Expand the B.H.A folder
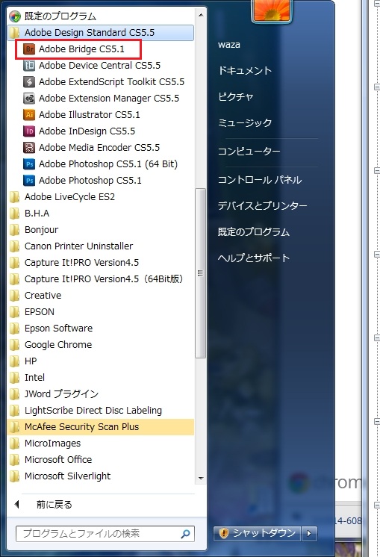Image resolution: width=380 pixels, height=557 pixels. 101,213
